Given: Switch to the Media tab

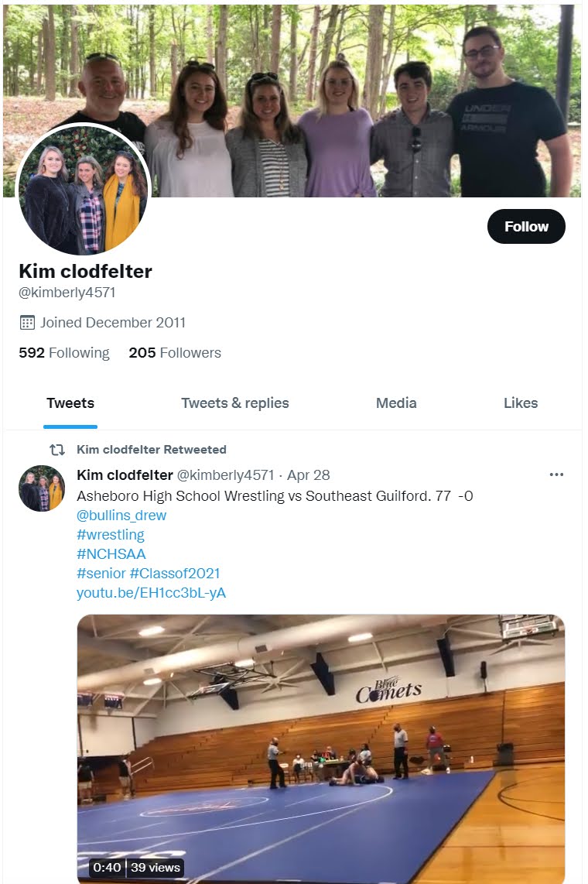Looking at the screenshot, I should 396,403.
